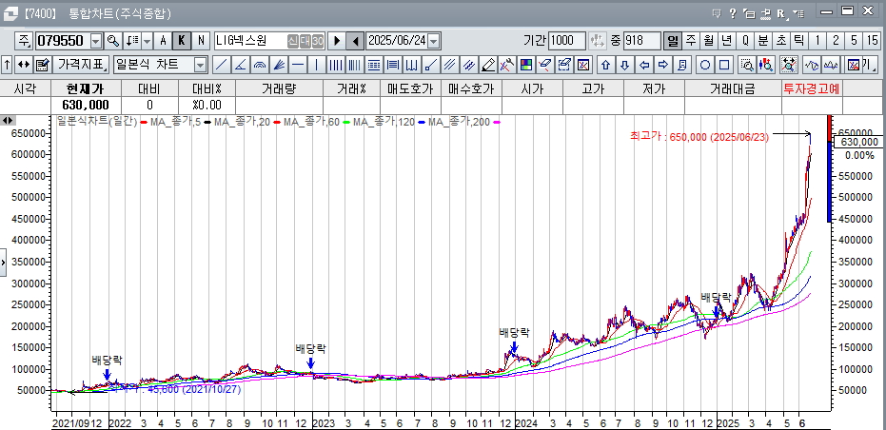
Task: Toggle the daily (일) period button
Action: (672, 41)
